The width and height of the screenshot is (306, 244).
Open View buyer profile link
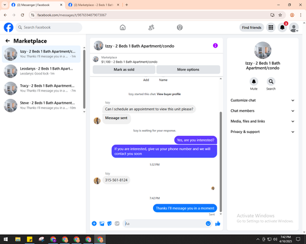point(168,94)
